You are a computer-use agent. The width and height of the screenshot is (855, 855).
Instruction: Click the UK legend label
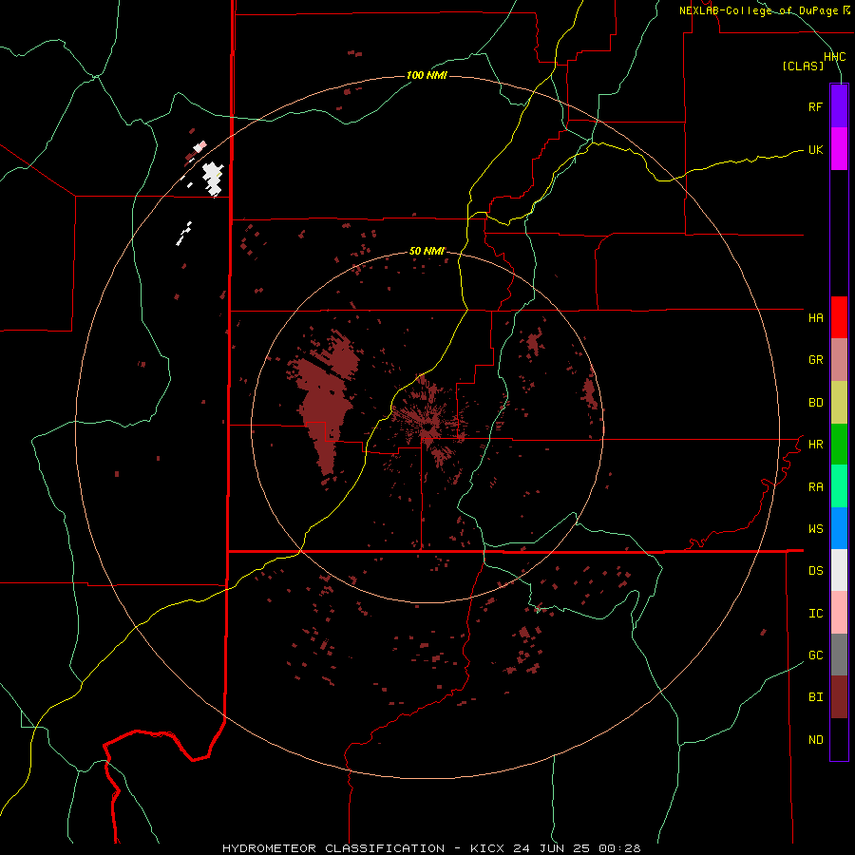click(815, 150)
